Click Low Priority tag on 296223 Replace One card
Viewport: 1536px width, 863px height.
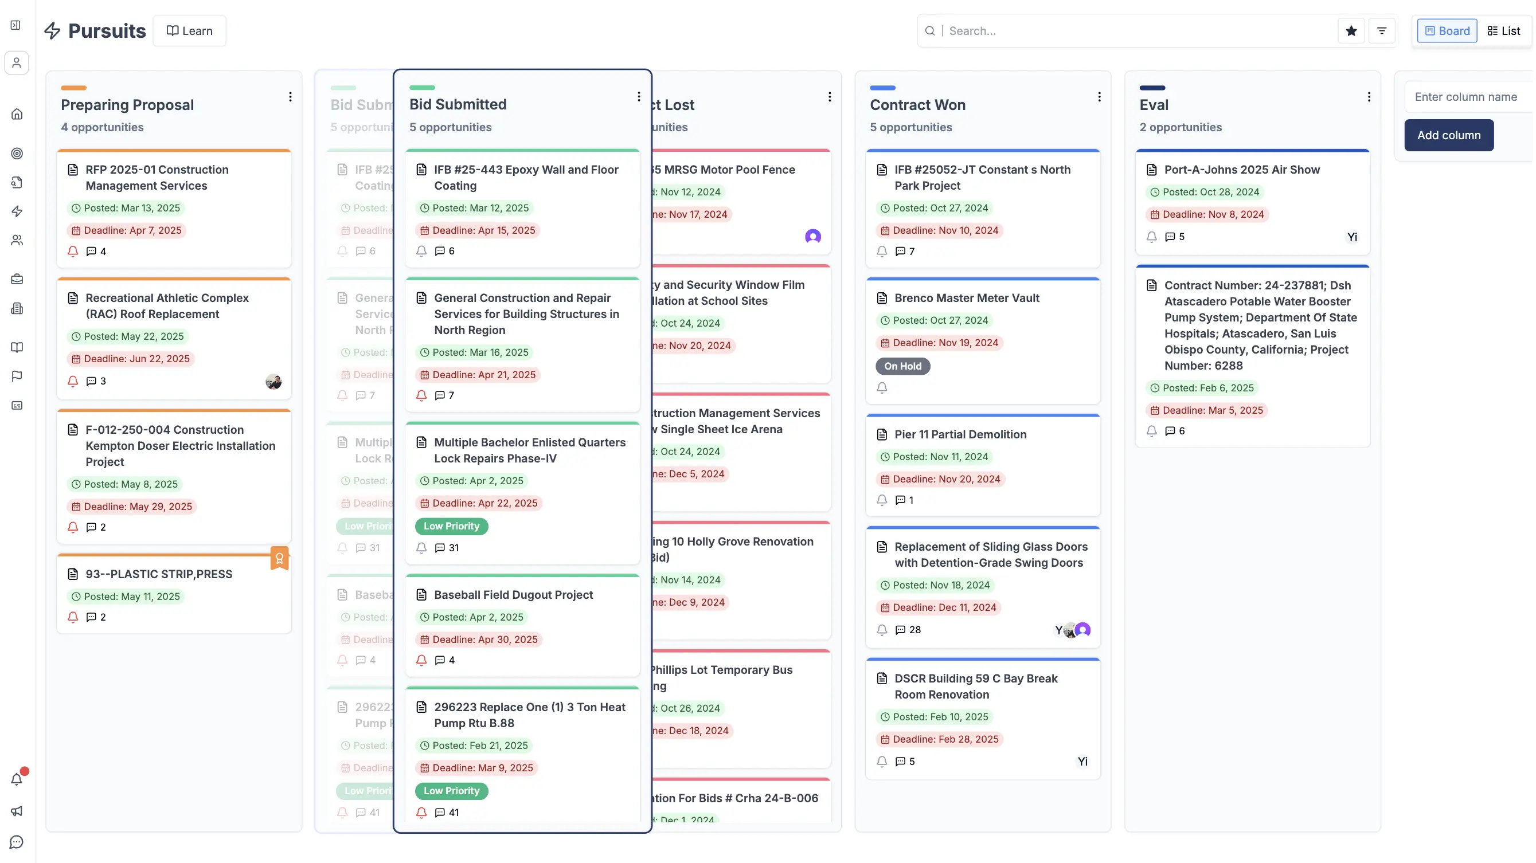pos(451,791)
